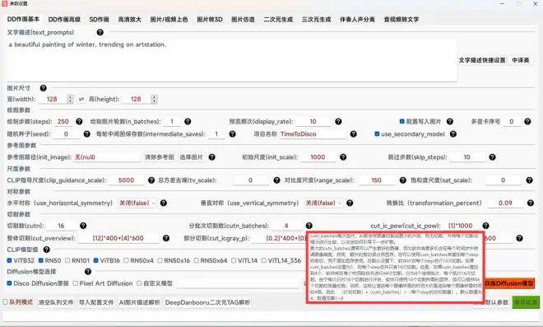Open help icon beside 图片尺寸
The width and height of the screenshot is (543, 327).
click(x=44, y=88)
